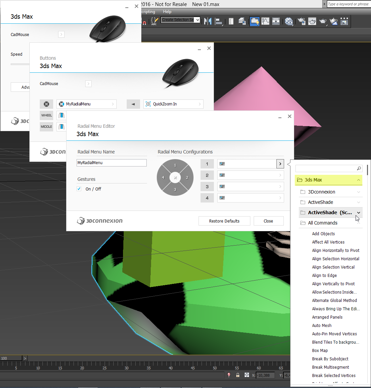Click the Align tool icon
The width and height of the screenshot is (371, 388).
(x=219, y=21)
